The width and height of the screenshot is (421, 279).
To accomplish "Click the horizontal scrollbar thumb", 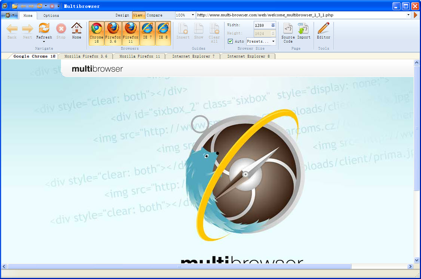I will [179, 266].
